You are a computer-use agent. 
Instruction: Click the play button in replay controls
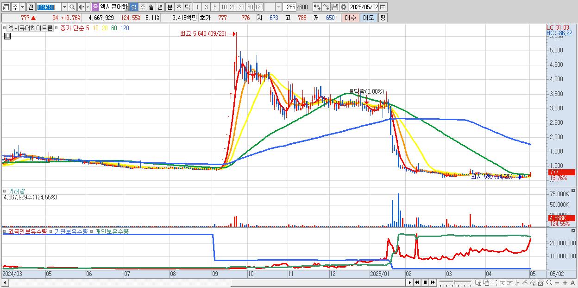(410, 282)
